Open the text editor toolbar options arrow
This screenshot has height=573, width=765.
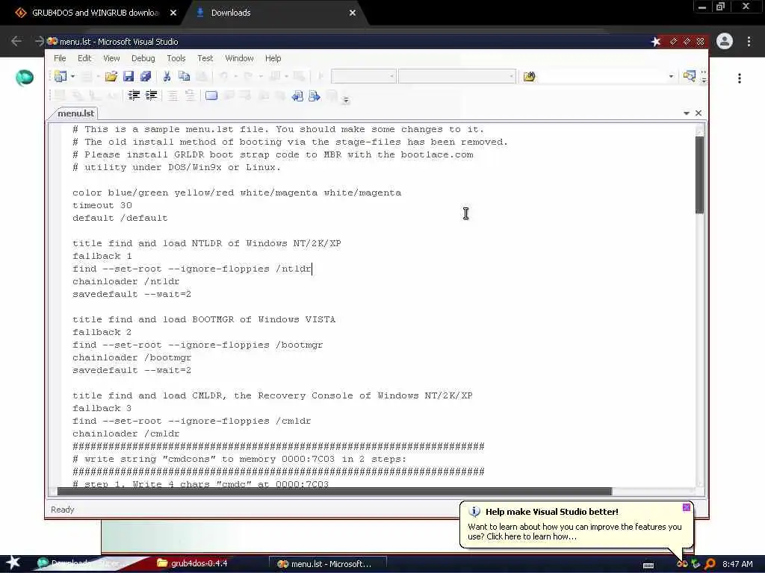tap(346, 100)
